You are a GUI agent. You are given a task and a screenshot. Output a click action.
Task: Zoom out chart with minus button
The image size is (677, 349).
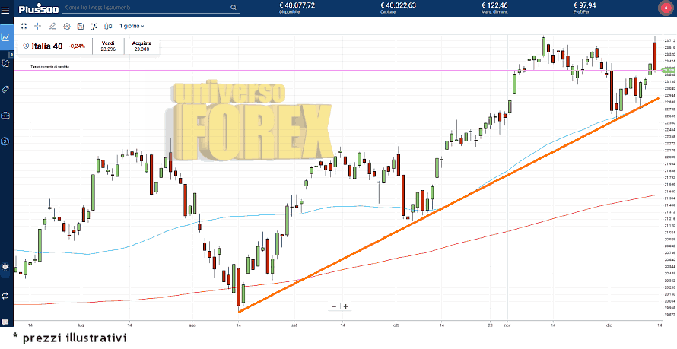[x=334, y=306]
